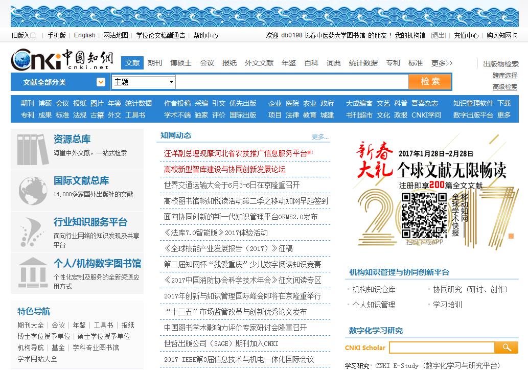Select the 专利 tab
Viewport: 528px width, 370px height.
coord(393,63)
